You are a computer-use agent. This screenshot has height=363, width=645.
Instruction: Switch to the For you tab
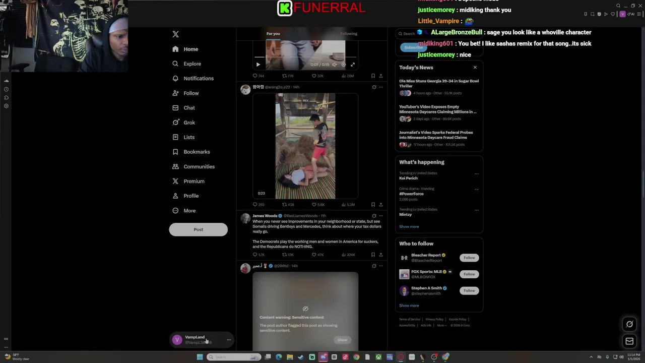coord(273,34)
